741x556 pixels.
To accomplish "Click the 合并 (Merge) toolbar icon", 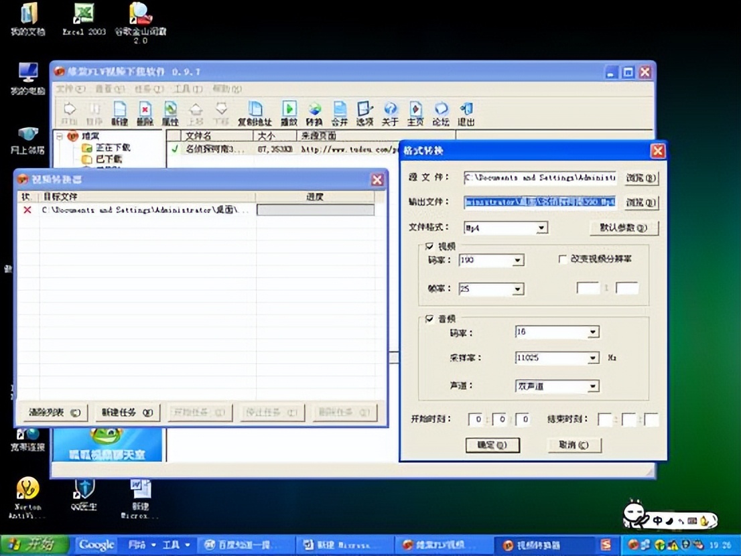I will [x=340, y=113].
